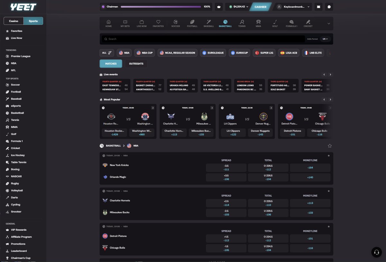Star the Knicks vs Magic match
The image size is (386, 262).
click(x=328, y=156)
